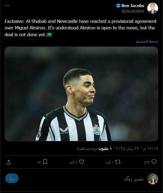
Task: Open the @JacobsBen handle link
Action: tap(133, 11)
